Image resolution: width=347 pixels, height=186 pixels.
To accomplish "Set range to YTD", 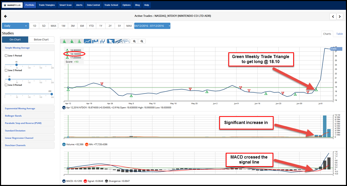I will point(91,26).
